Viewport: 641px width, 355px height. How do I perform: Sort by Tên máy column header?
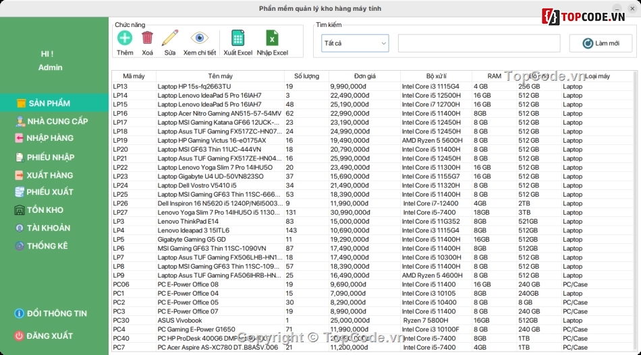(220, 76)
